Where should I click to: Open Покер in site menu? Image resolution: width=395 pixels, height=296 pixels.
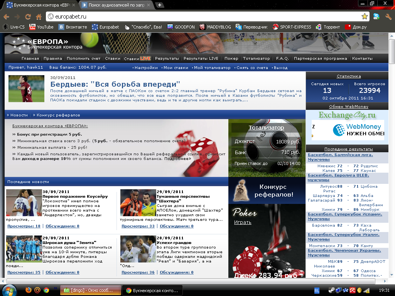231,59
